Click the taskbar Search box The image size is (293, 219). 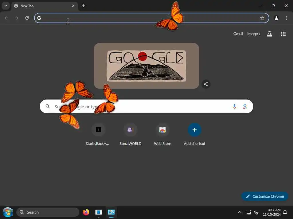tap(48, 212)
